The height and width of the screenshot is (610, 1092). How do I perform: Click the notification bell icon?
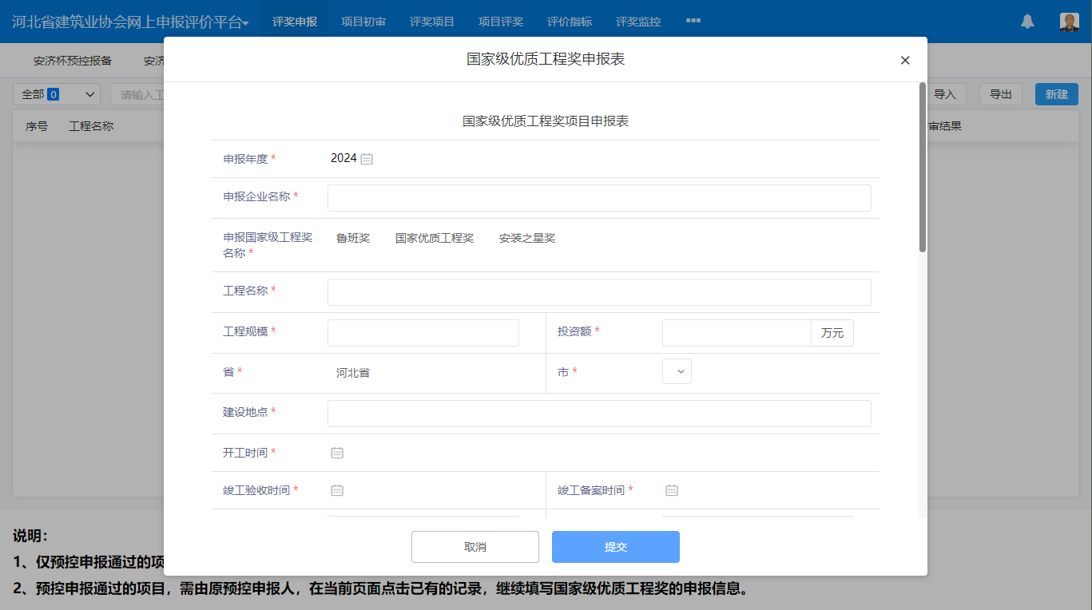point(1027,22)
